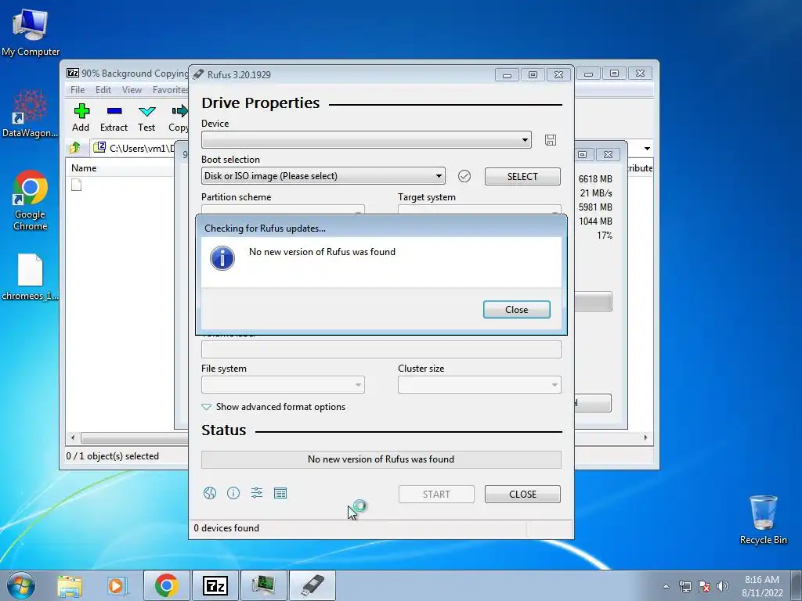Switch to Chrome in the taskbar
This screenshot has height=601, width=802.
coord(167,585)
